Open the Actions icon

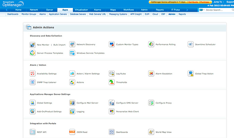coord(72,82)
